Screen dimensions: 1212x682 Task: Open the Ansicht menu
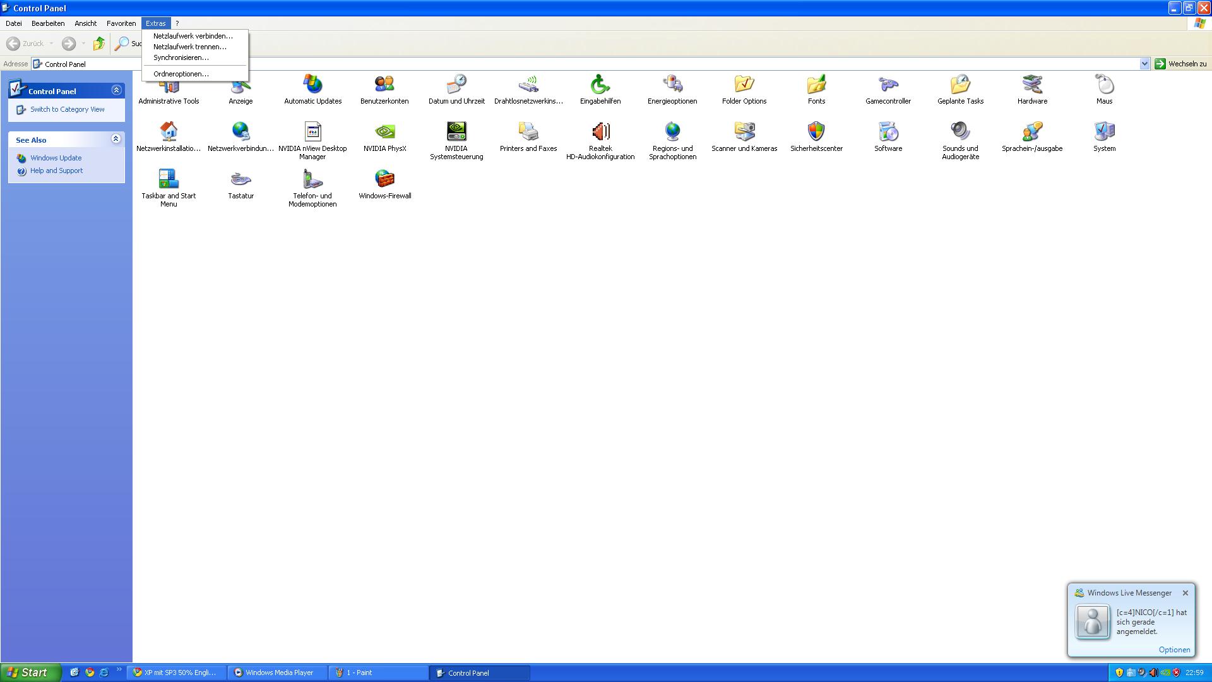pyautogui.click(x=85, y=23)
